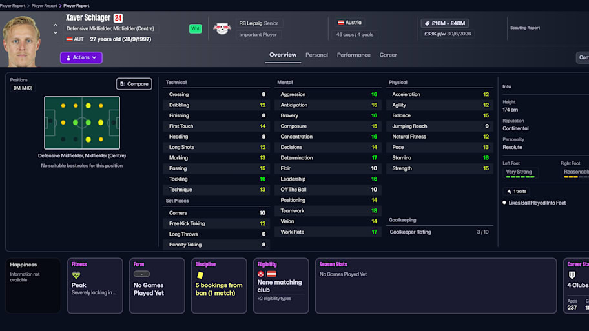This screenshot has width=589, height=331.
Task: Click the second Player Report breadcrumb
Action: [45, 6]
